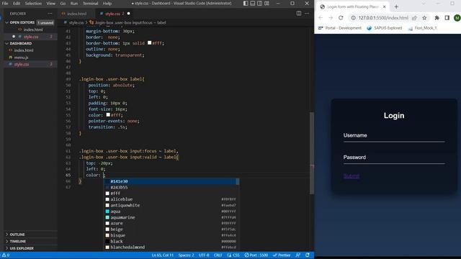
Task: Choose the aqua color suggestion
Action: 171,212
